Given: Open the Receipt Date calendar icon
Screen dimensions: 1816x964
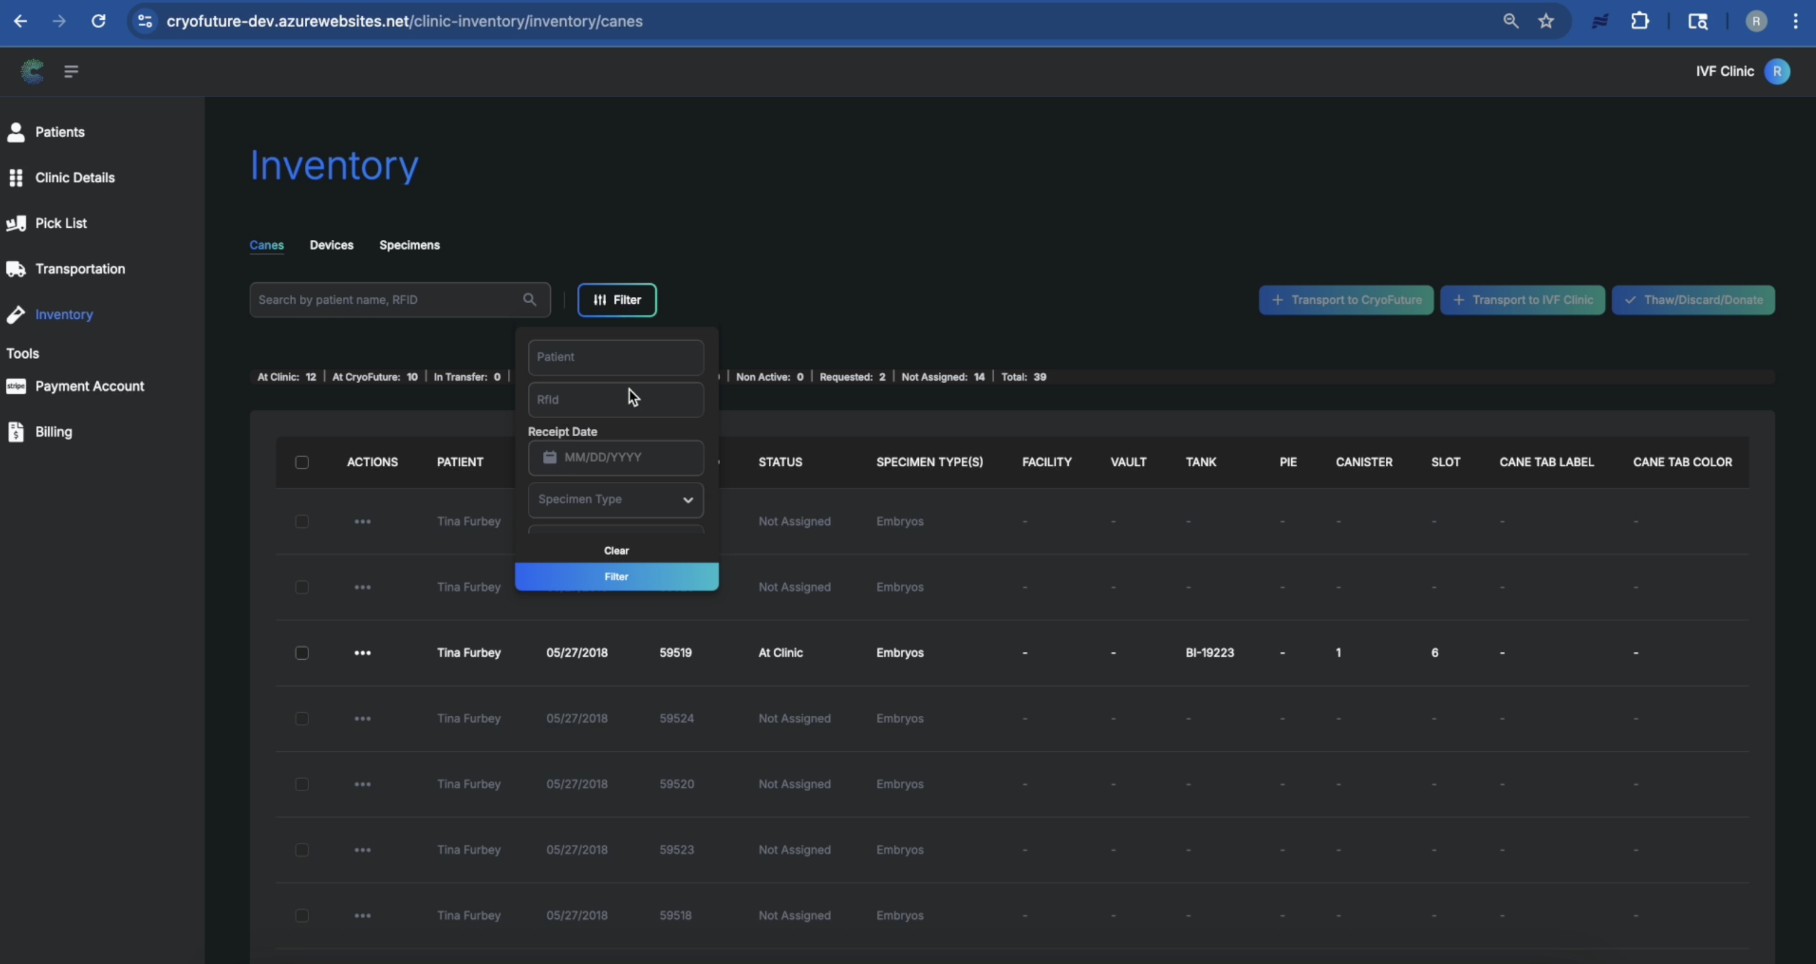Looking at the screenshot, I should pyautogui.click(x=550, y=458).
